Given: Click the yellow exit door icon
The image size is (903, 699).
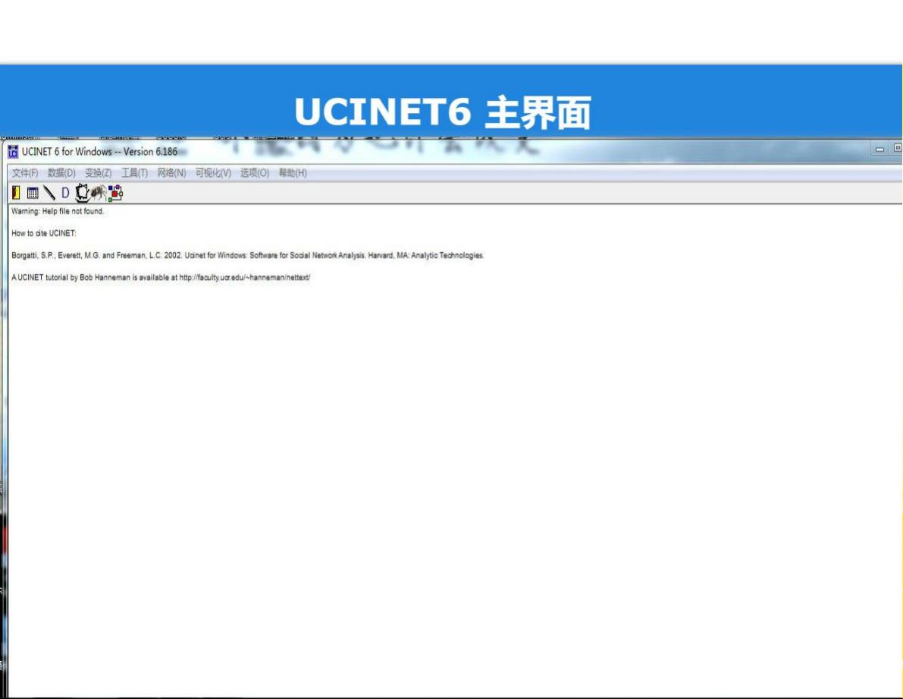Looking at the screenshot, I should (16, 191).
